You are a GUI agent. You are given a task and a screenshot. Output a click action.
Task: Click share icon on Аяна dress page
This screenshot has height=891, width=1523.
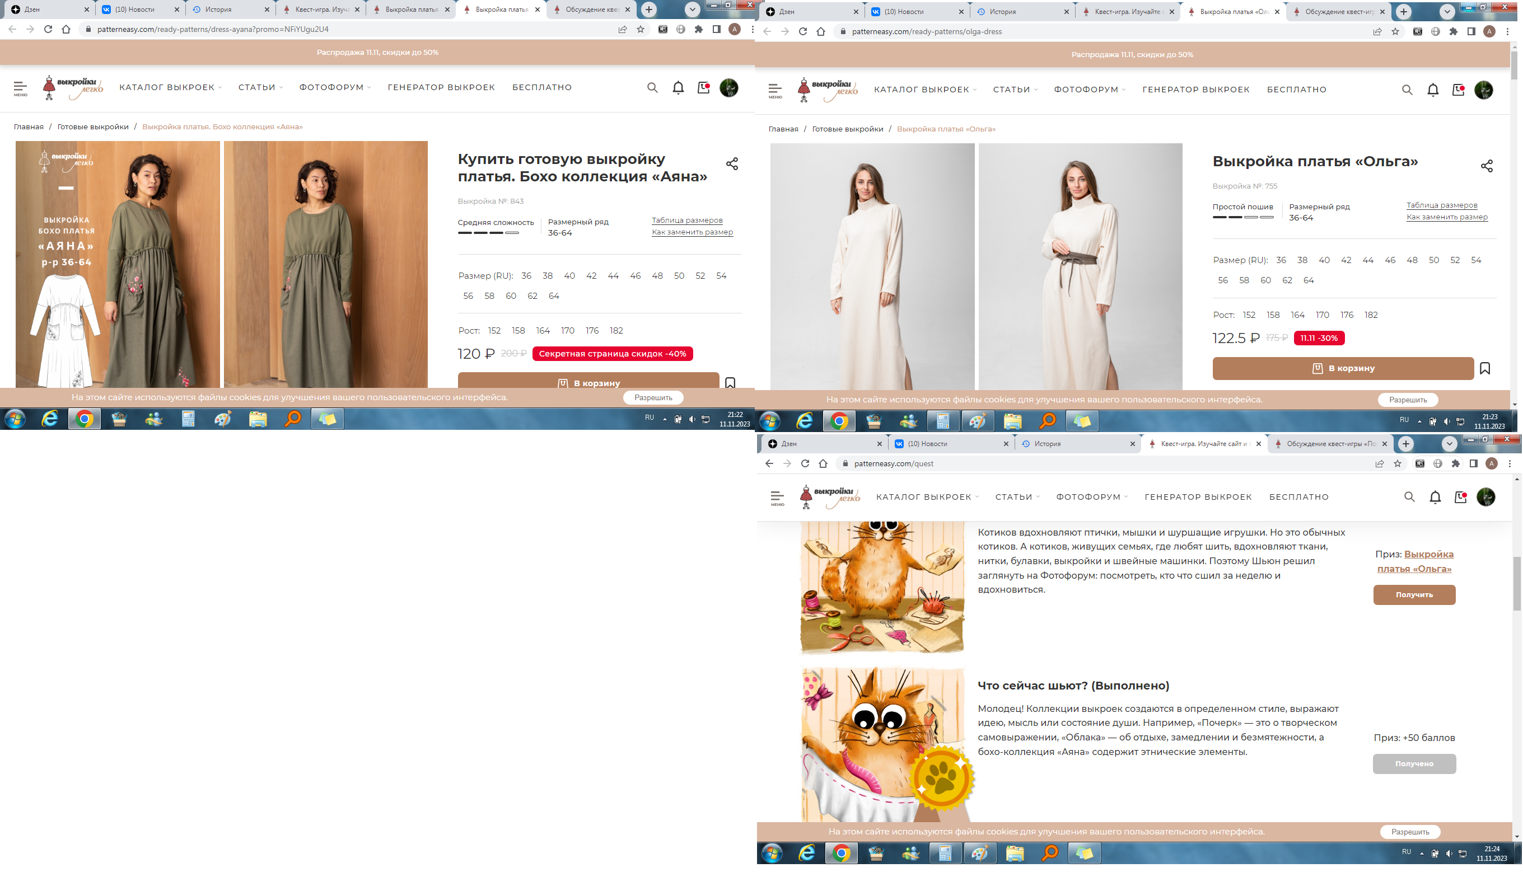coord(732,163)
